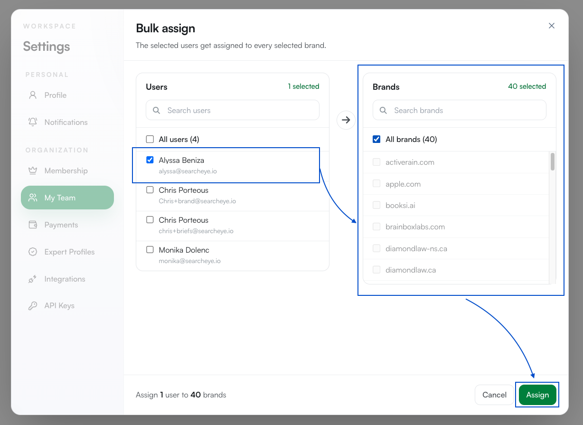Click the API Keys key icon

click(33, 306)
